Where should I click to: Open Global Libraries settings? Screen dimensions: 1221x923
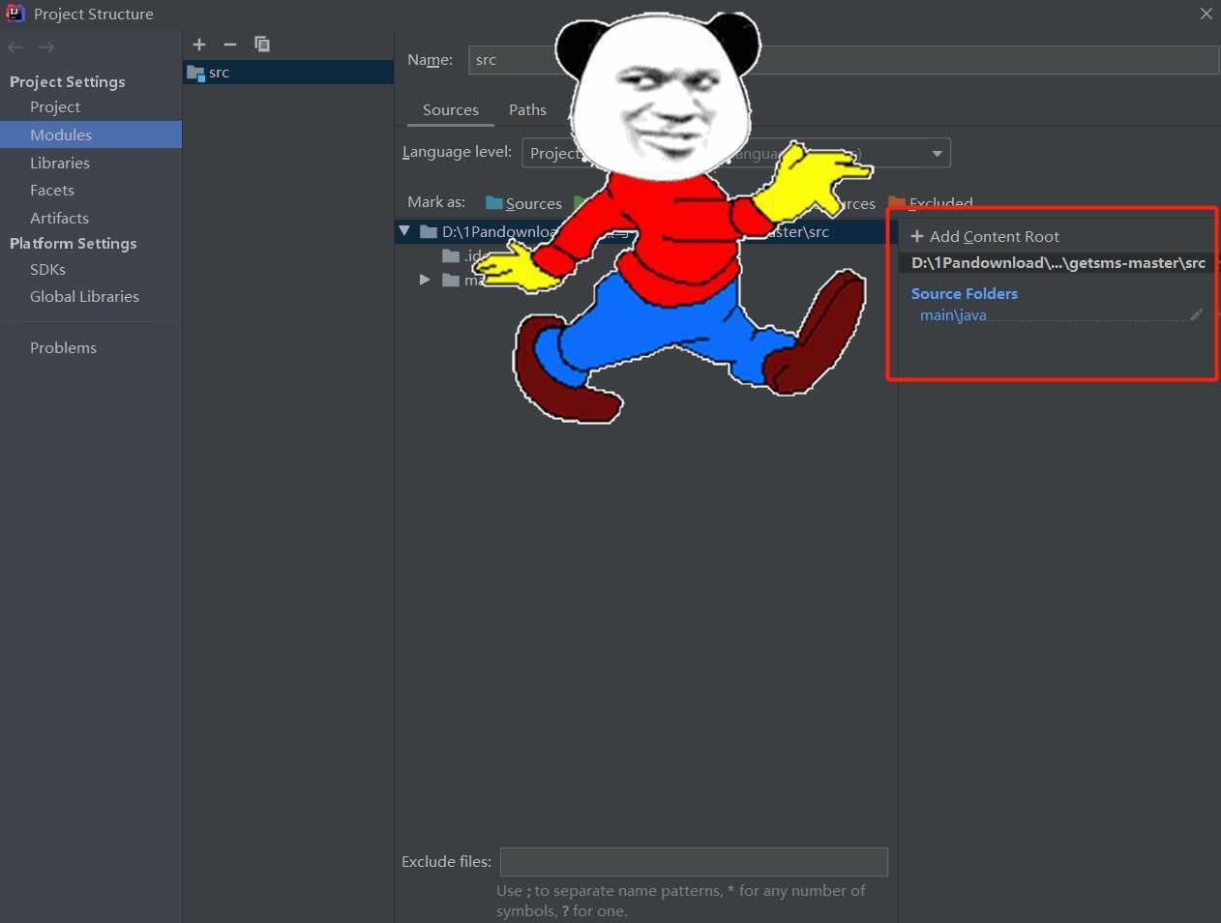point(84,297)
